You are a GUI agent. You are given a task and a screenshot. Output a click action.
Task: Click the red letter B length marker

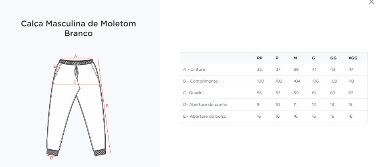coord(107,106)
